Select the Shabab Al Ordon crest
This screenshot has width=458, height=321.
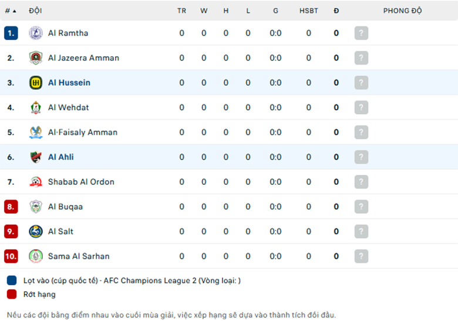click(36, 182)
